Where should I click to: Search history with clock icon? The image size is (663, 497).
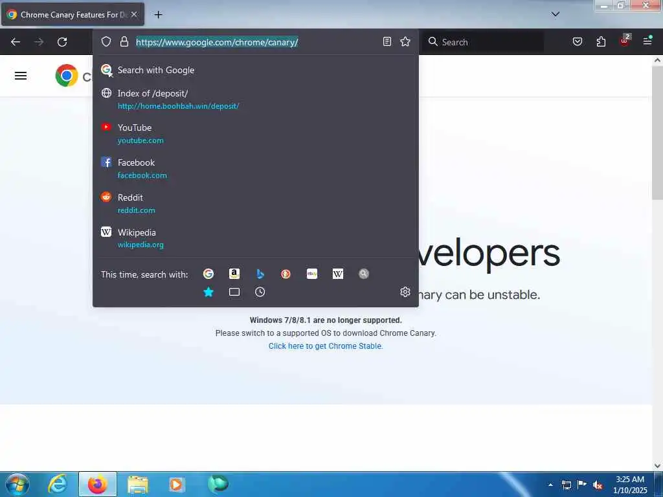[x=260, y=292]
